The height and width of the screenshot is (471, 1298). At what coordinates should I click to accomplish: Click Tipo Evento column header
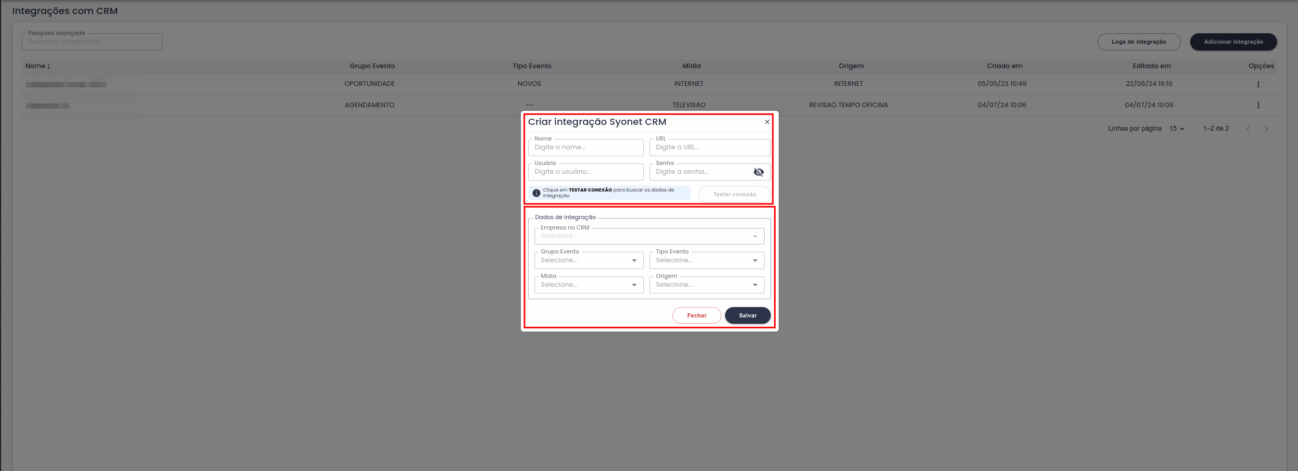pos(532,66)
